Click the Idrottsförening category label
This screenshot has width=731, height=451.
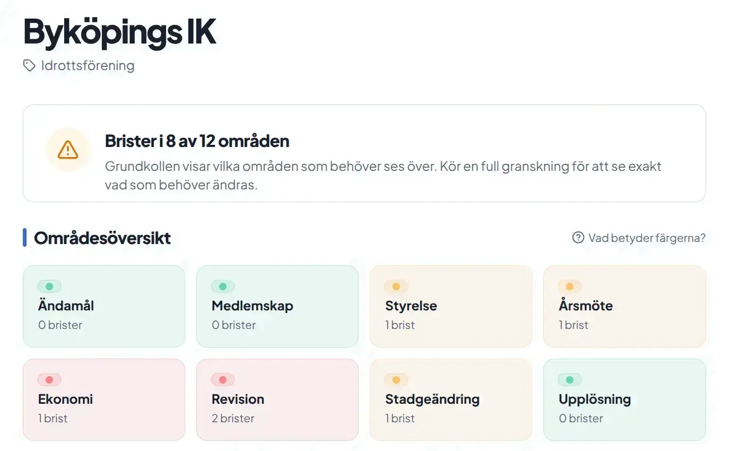[x=88, y=66]
